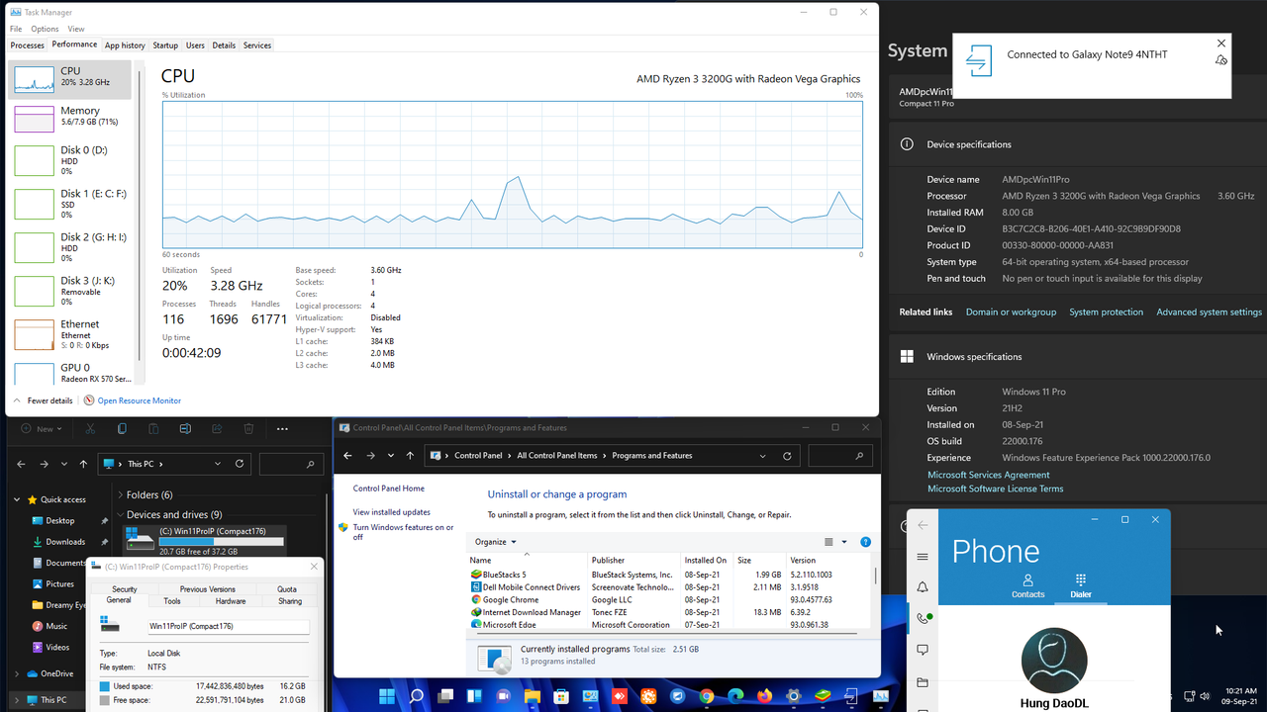The image size is (1267, 712).
Task: Select the CPU graph in Task Manager sidebar
Action: coord(69,79)
